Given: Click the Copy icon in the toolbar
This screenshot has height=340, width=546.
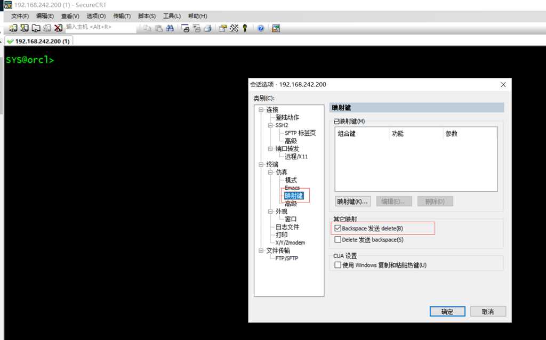Looking at the screenshot, I should pyautogui.click(x=147, y=28).
